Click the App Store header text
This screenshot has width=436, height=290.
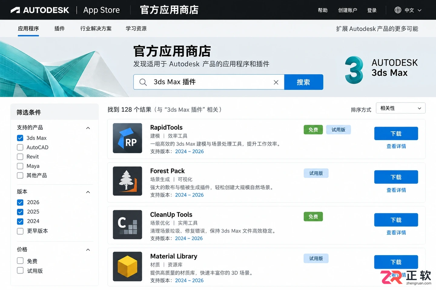pos(102,10)
